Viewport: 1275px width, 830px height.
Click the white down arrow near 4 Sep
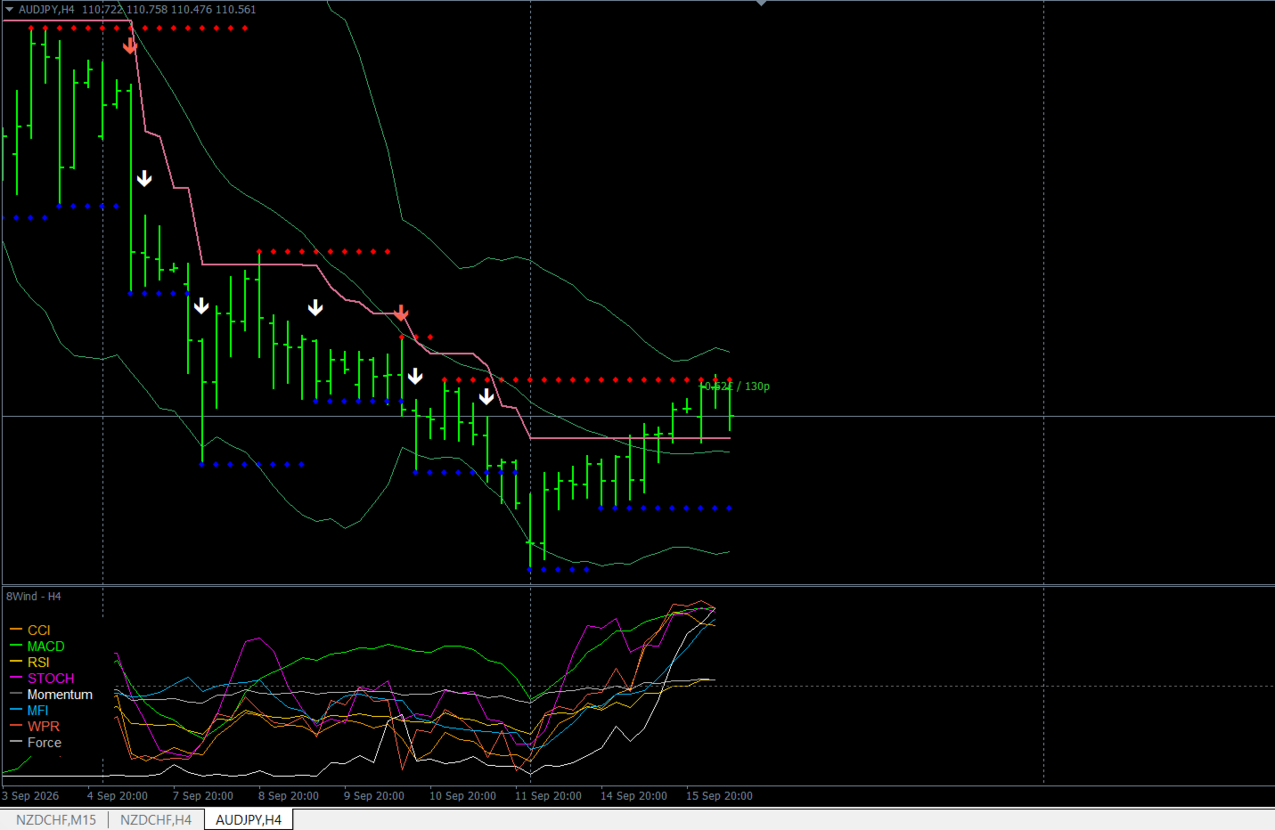(x=144, y=179)
